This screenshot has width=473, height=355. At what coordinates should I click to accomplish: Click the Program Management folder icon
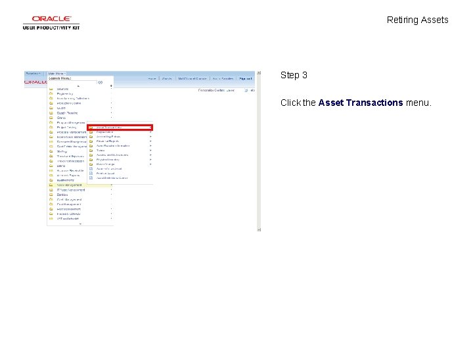[51, 122]
